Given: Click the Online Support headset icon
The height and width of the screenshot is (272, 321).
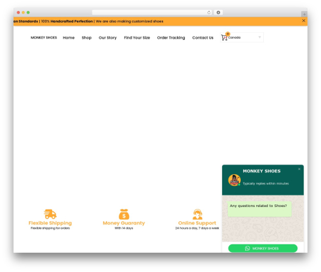Looking at the screenshot, I should click(197, 214).
